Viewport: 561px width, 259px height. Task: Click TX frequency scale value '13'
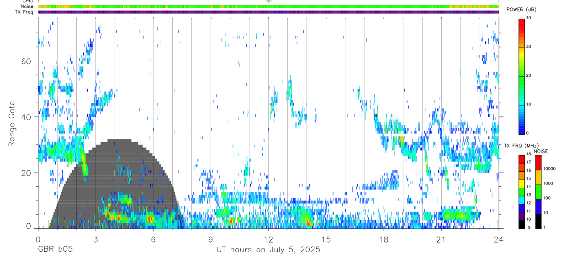tap(529, 195)
